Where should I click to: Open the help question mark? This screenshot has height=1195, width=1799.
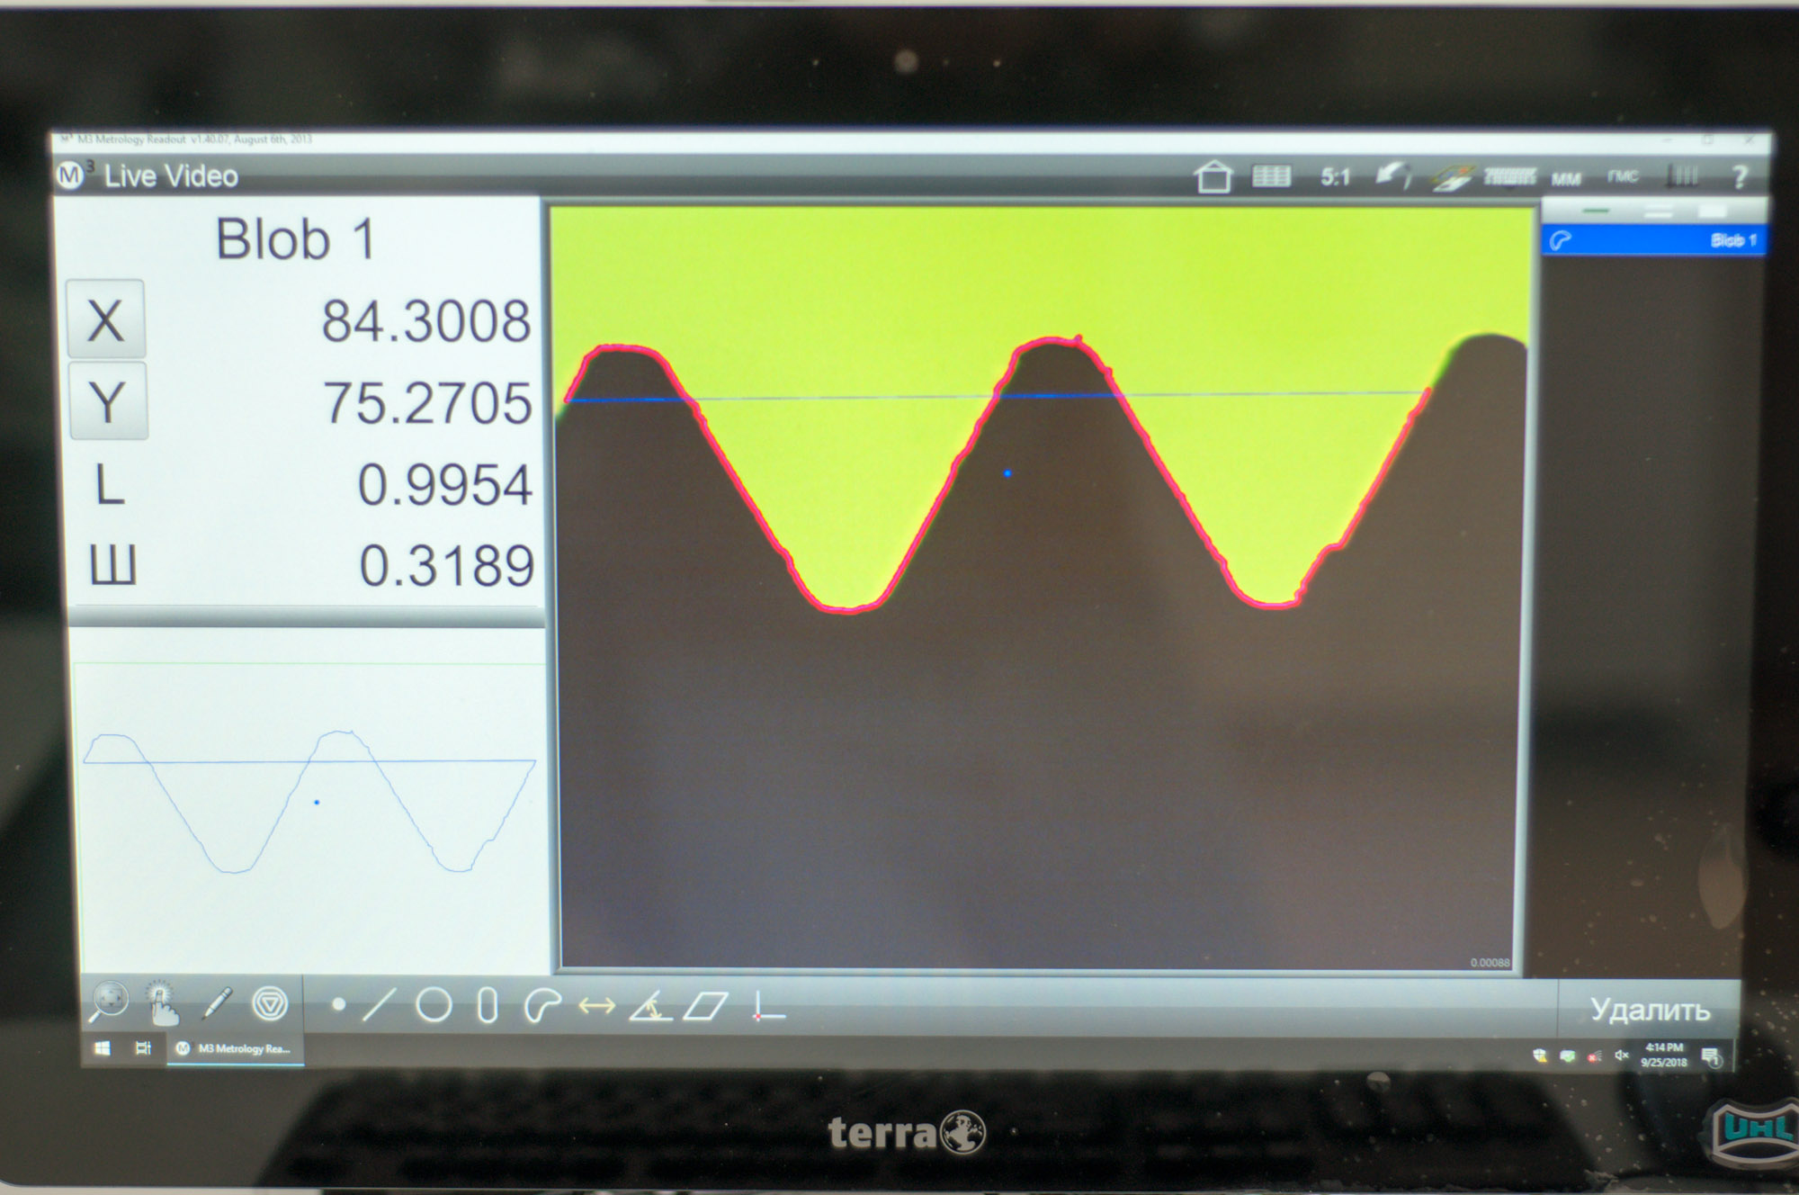click(x=1738, y=176)
